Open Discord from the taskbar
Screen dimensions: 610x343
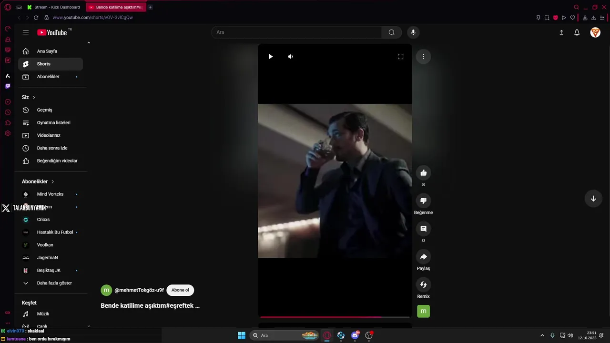tap(355, 335)
